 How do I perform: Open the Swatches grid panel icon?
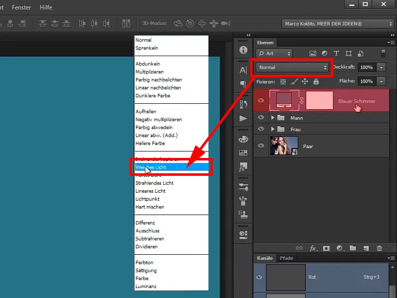tap(243, 152)
